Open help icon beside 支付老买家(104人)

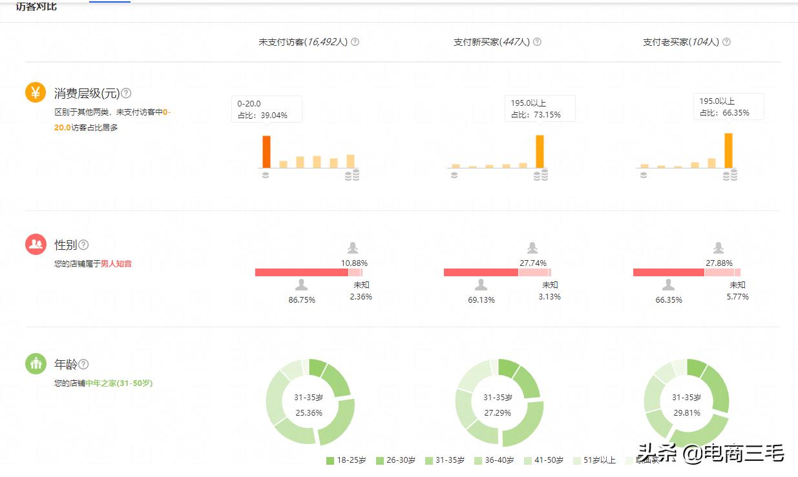726,42
